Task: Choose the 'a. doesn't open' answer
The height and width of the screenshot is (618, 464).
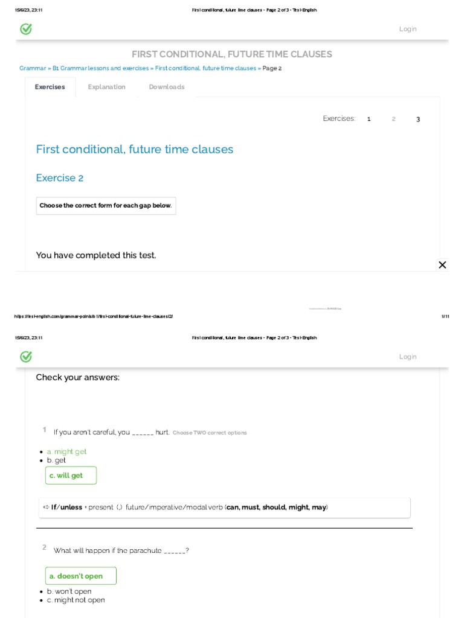Action: (x=80, y=576)
